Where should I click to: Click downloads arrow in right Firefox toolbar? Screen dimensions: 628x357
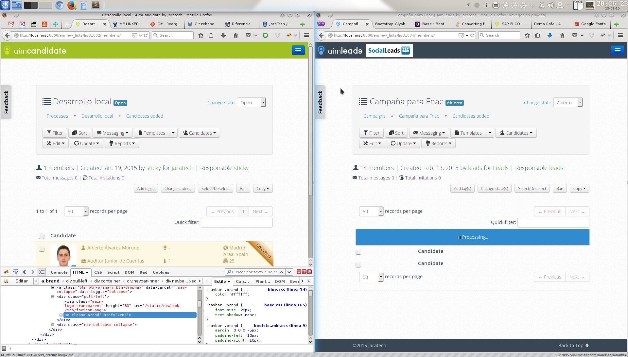point(549,35)
